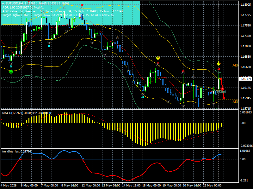Select yellow down arrow on 22 May gridline

click(x=219, y=64)
